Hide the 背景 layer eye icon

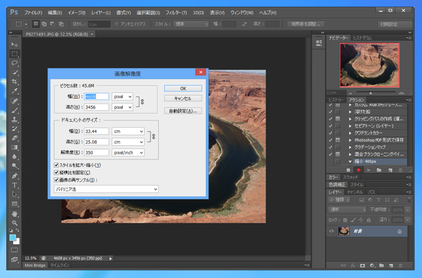coord(331,231)
